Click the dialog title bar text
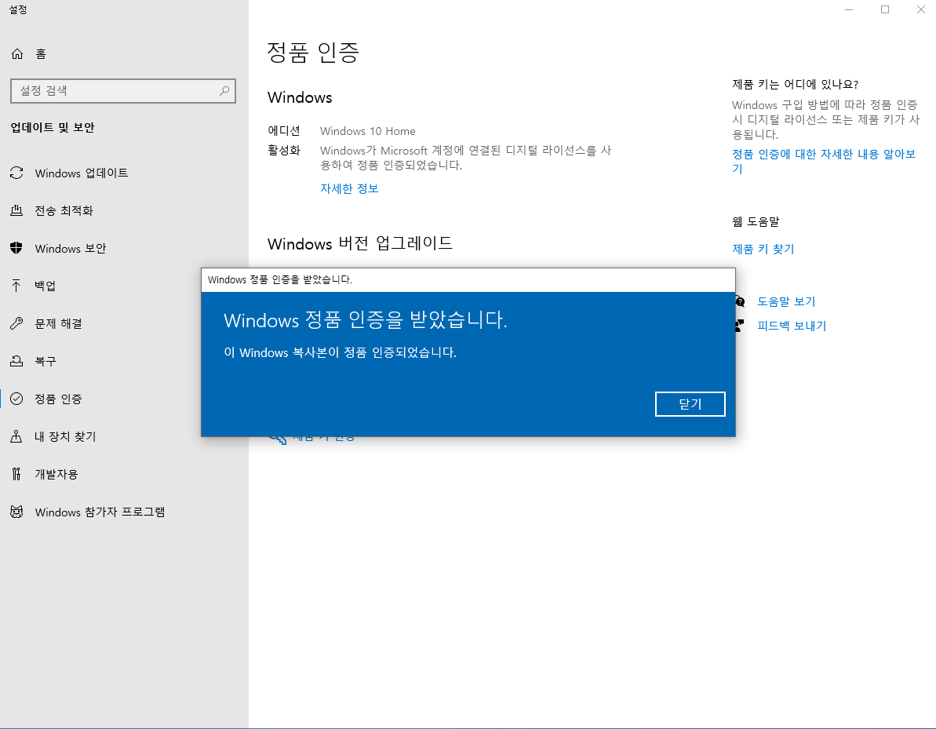 tap(280, 279)
